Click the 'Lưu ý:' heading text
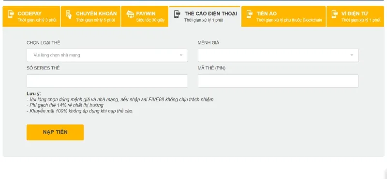This screenshot has width=387, height=179. pyautogui.click(x=34, y=94)
